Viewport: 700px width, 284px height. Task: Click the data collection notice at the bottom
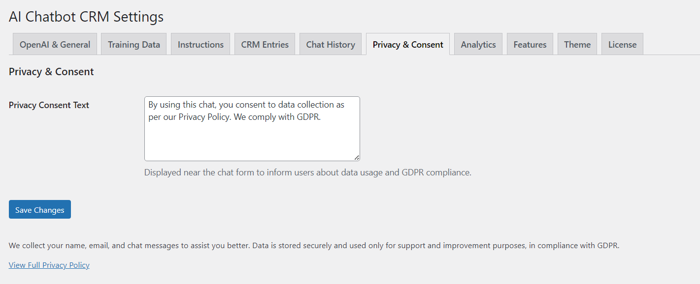point(314,245)
